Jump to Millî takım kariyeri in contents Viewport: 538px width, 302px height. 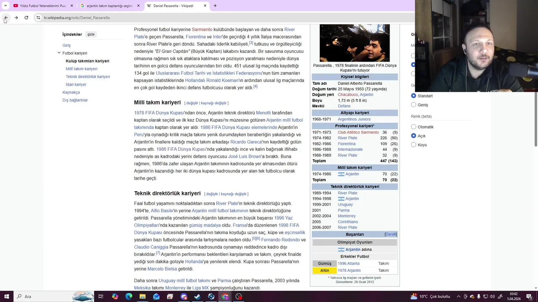(x=82, y=69)
